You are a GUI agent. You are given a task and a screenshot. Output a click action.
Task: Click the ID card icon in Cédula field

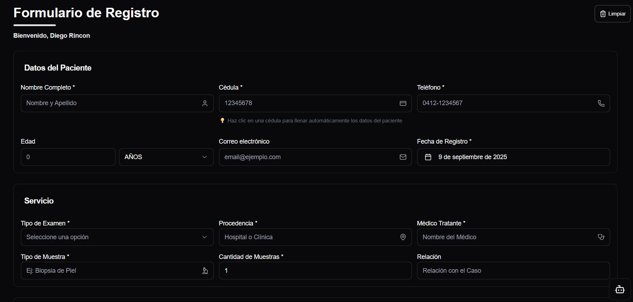(403, 103)
